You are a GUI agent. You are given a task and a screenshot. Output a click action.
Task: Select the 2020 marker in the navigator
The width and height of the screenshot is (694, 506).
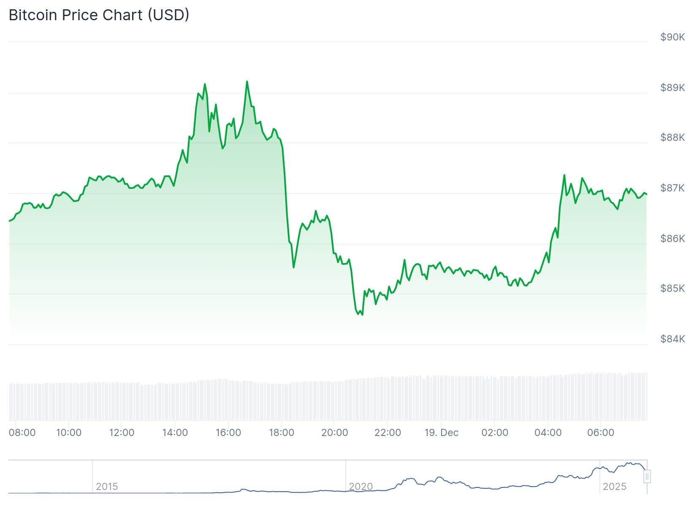point(361,487)
